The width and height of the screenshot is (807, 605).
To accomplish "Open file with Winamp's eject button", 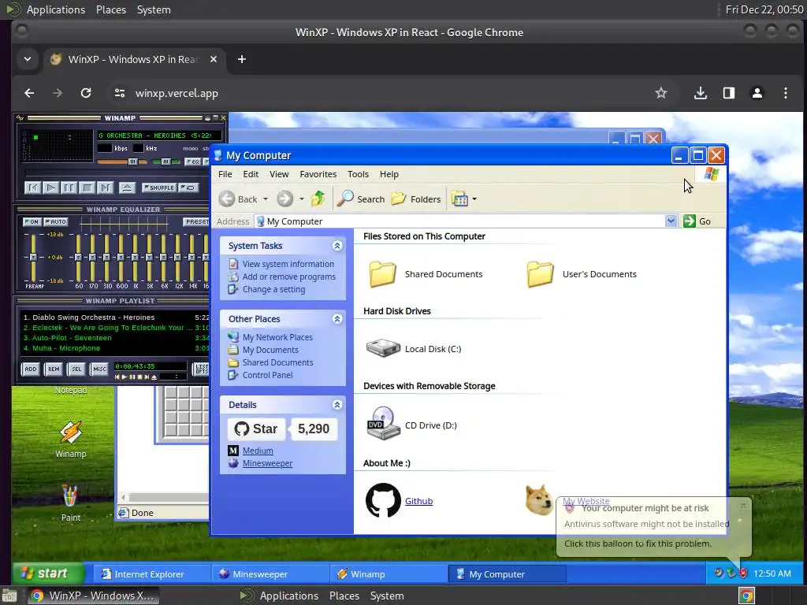I will [127, 187].
